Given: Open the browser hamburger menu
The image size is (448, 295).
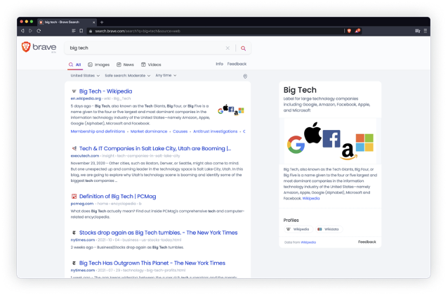Looking at the screenshot, I should click(425, 31).
